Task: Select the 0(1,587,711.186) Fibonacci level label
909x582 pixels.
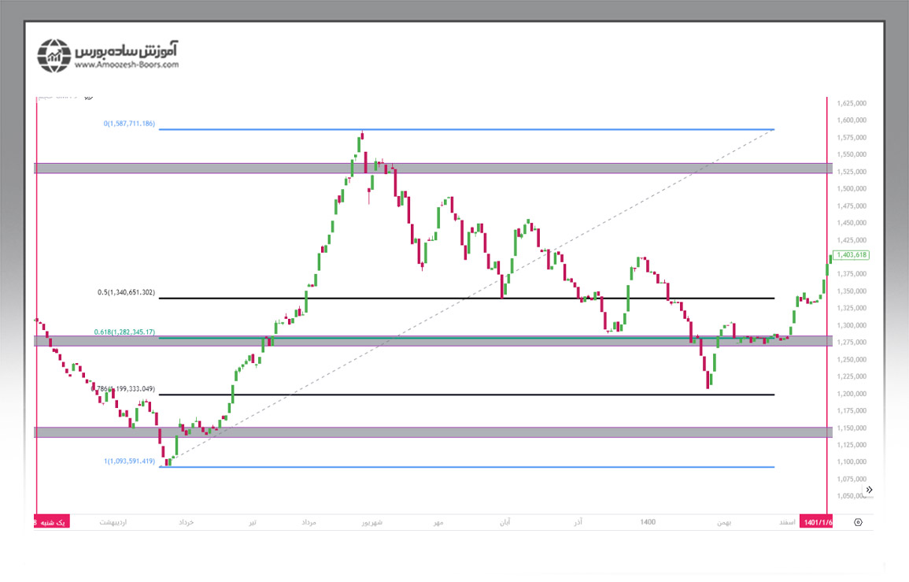Action: point(129,124)
